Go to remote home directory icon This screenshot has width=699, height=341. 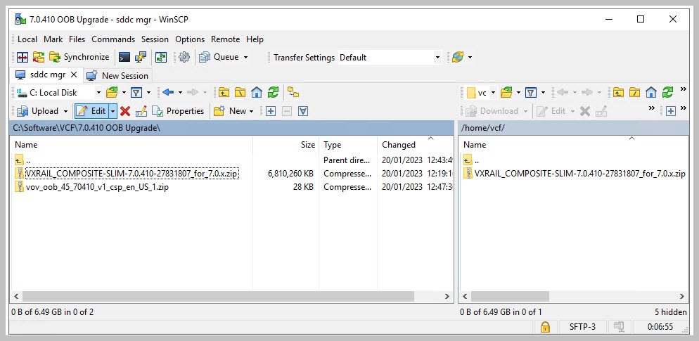[x=651, y=93]
